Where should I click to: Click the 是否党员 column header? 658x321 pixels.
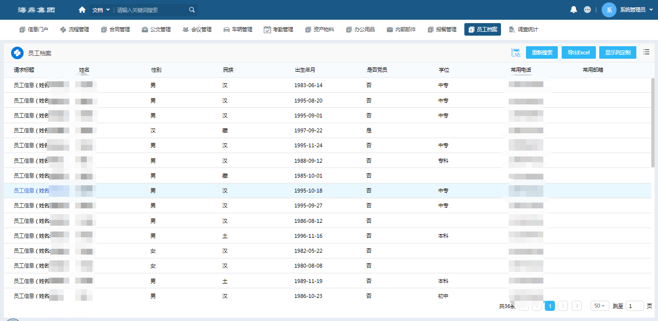(377, 70)
